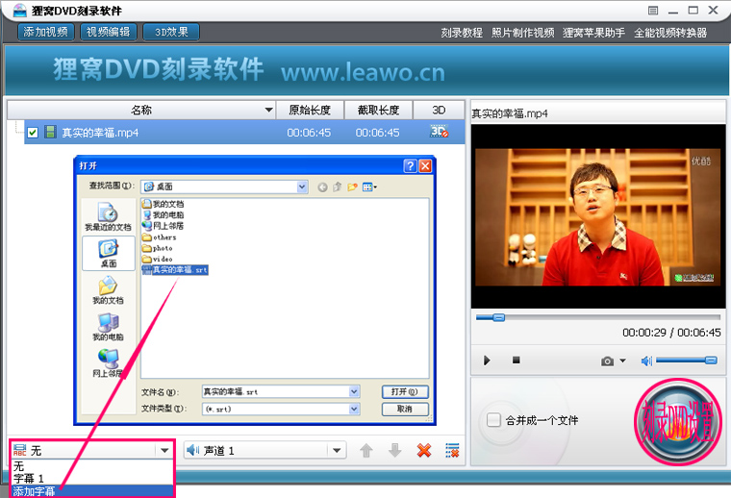The width and height of the screenshot is (731, 498).
Task: Play the video preview
Action: pyautogui.click(x=487, y=361)
